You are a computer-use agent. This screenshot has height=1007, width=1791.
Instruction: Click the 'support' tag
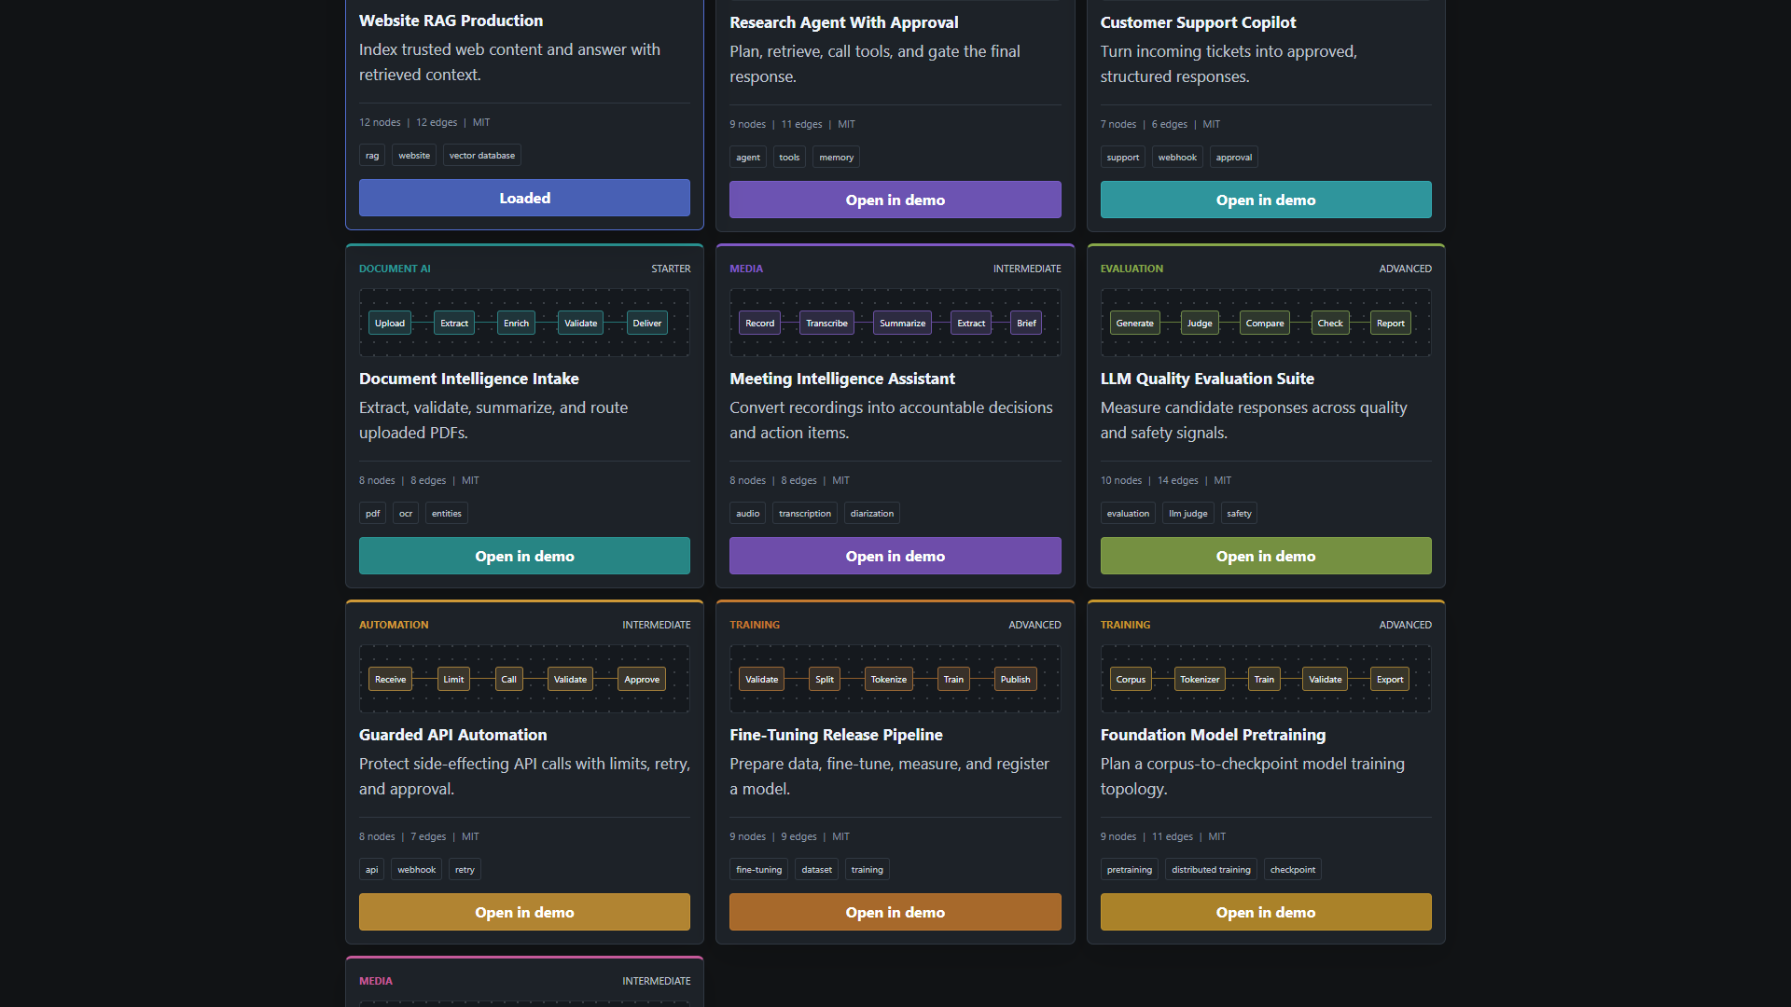[x=1123, y=158]
